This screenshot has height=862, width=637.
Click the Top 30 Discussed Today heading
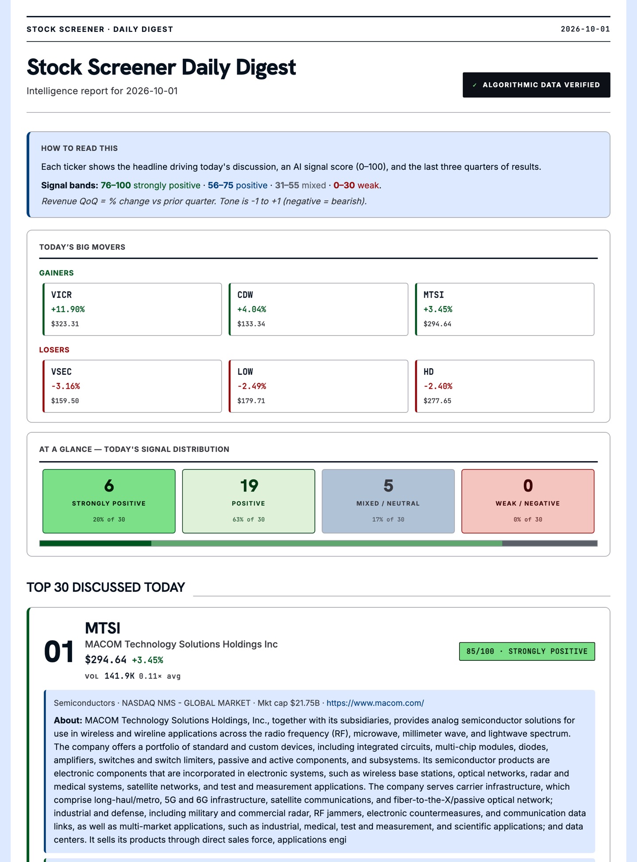[x=106, y=587]
